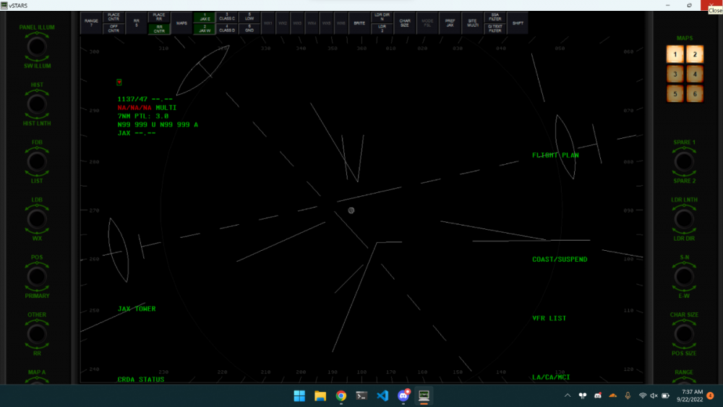723x407 pixels.
Task: Click the LDB WX knob
Action: [37, 218]
